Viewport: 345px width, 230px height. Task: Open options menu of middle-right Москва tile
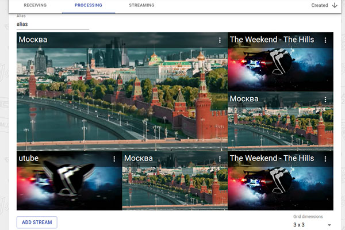325,99
